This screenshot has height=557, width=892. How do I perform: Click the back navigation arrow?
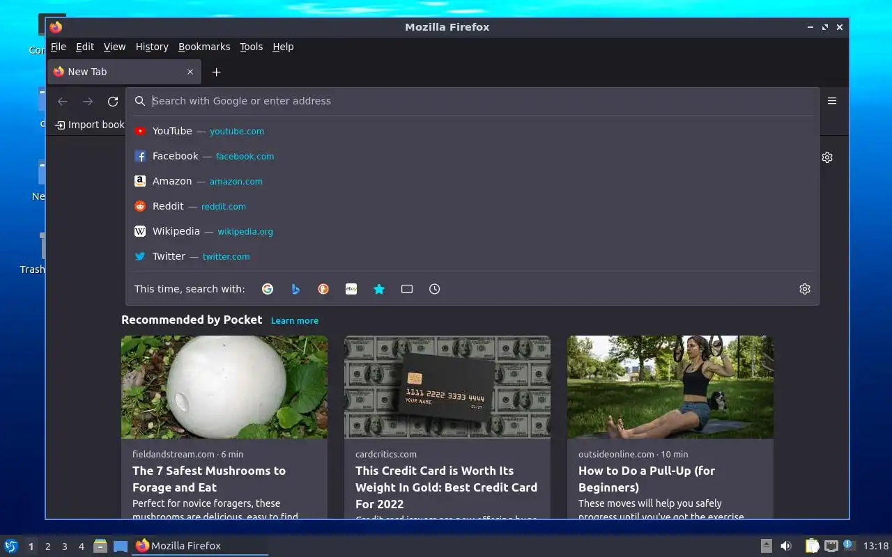pyautogui.click(x=63, y=101)
